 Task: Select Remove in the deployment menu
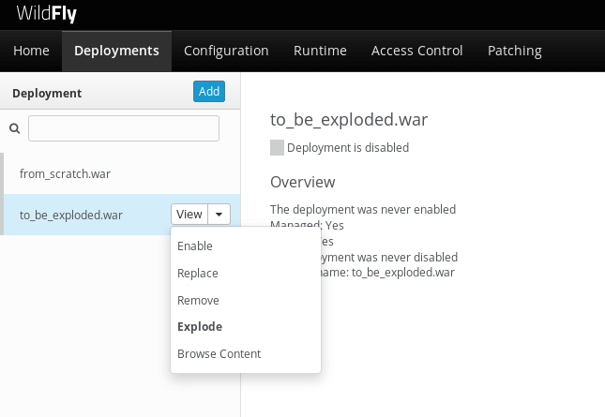pos(198,301)
